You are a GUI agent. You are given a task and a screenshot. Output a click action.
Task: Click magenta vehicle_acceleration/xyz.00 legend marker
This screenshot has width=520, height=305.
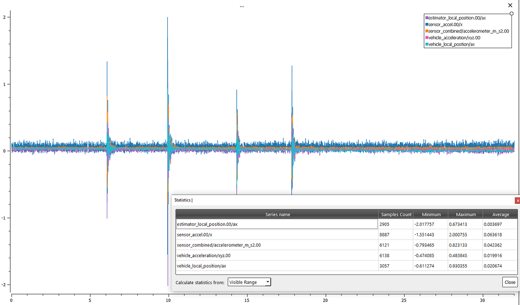pos(427,37)
